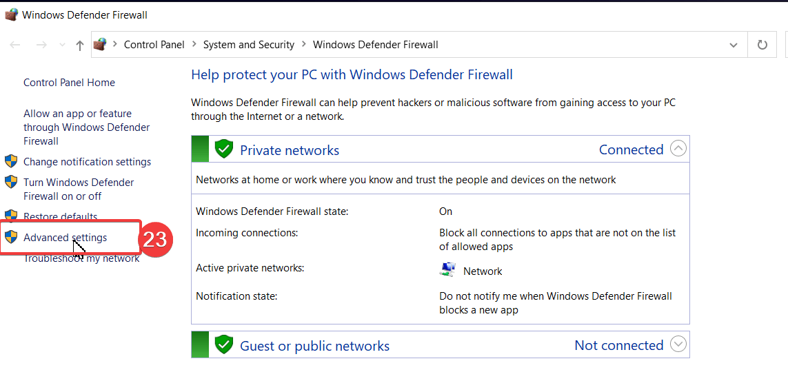Open address bar history dropdown

pyautogui.click(x=734, y=45)
